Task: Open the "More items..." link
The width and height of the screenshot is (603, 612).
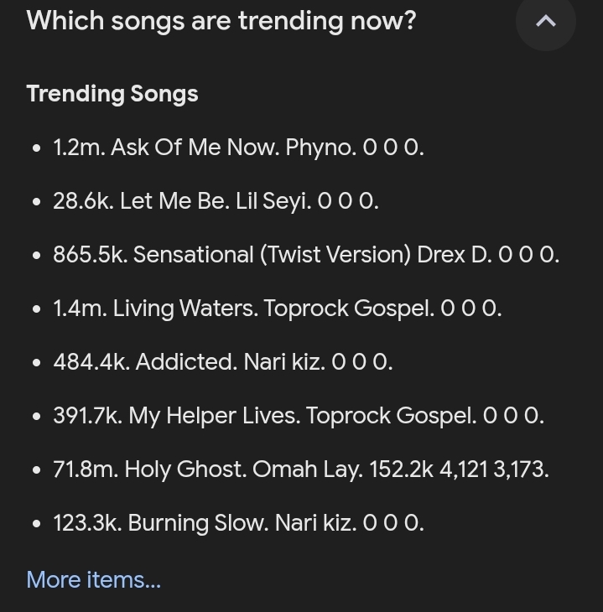Action: tap(93, 579)
